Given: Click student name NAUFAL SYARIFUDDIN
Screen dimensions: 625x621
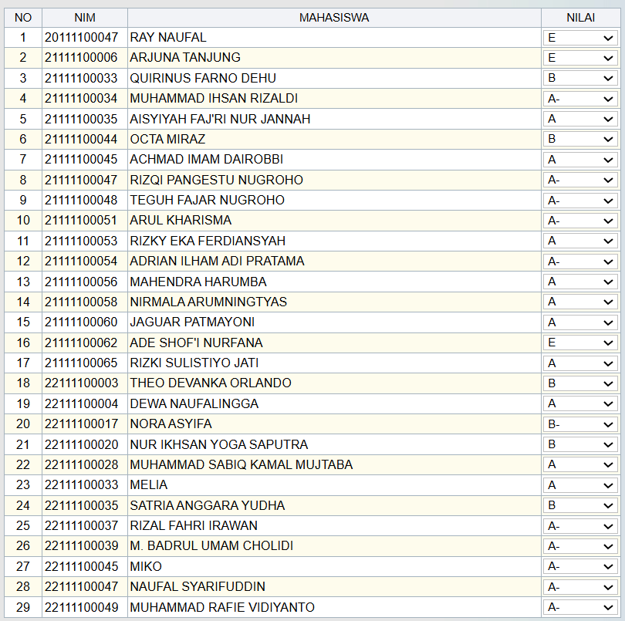Looking at the screenshot, I should [198, 587].
